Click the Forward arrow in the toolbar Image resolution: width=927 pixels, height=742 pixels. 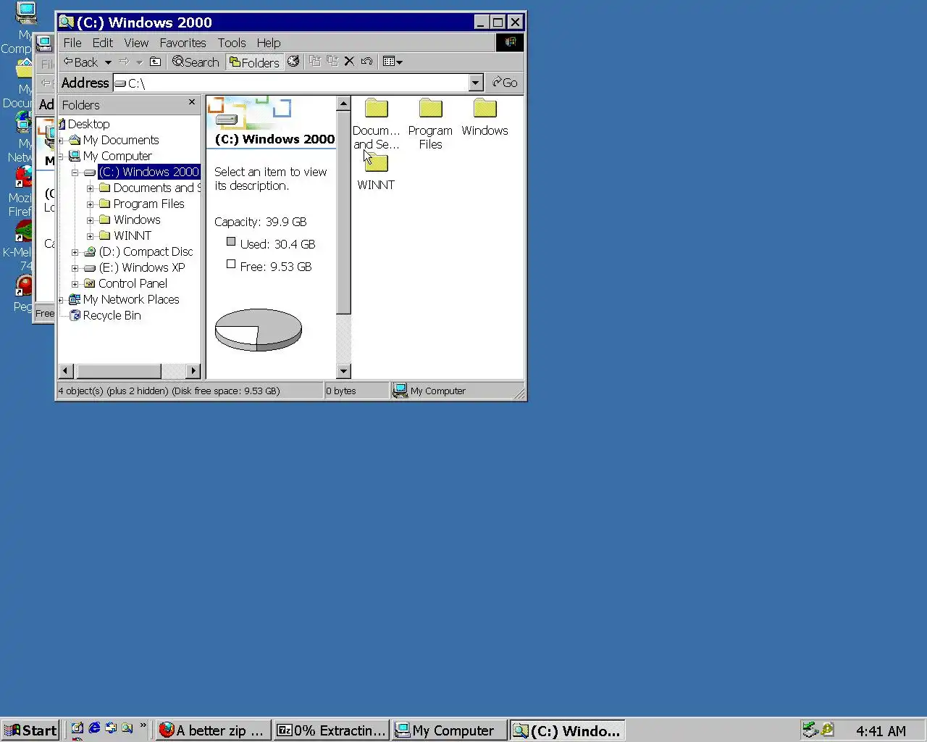(x=124, y=62)
